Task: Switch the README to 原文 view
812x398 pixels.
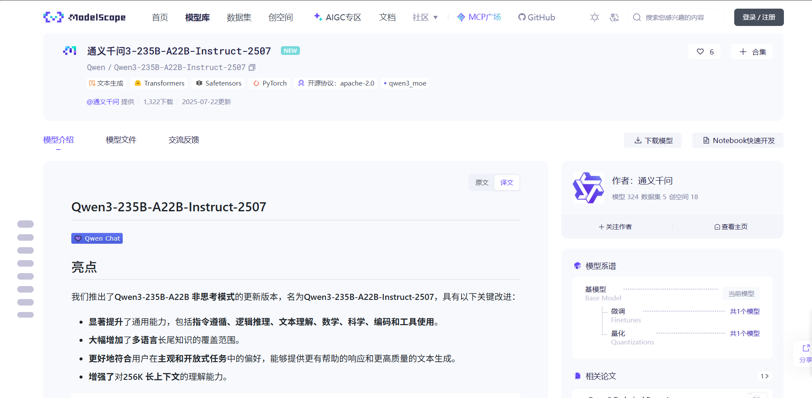Action: (482, 182)
